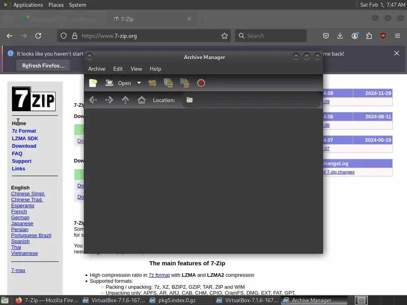Open the Links sidebar link
Screen dimensions: 407x305
tap(18, 168)
